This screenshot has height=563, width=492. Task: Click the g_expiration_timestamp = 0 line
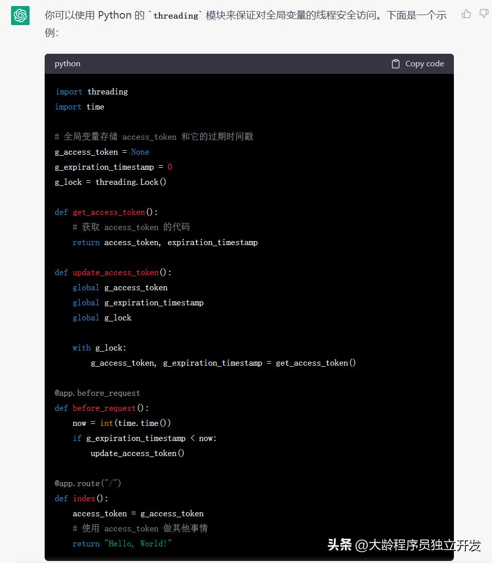[x=112, y=167]
